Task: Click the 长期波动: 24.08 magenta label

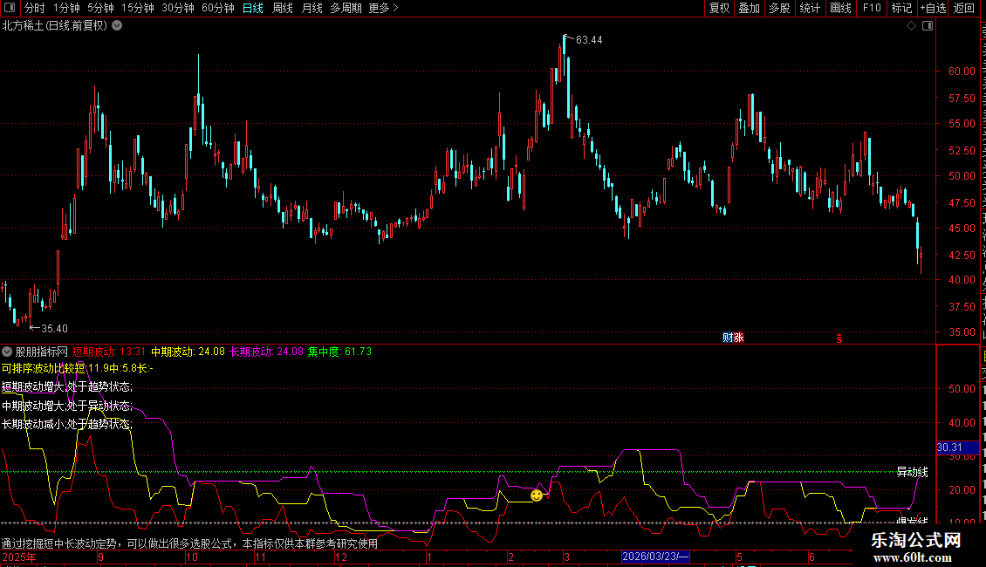Action: (x=267, y=352)
